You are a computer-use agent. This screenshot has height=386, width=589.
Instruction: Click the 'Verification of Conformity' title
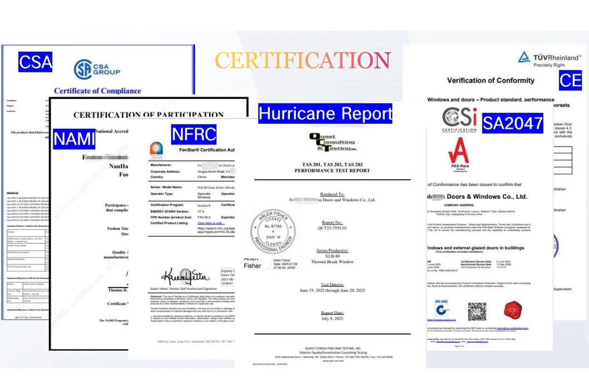491,81
